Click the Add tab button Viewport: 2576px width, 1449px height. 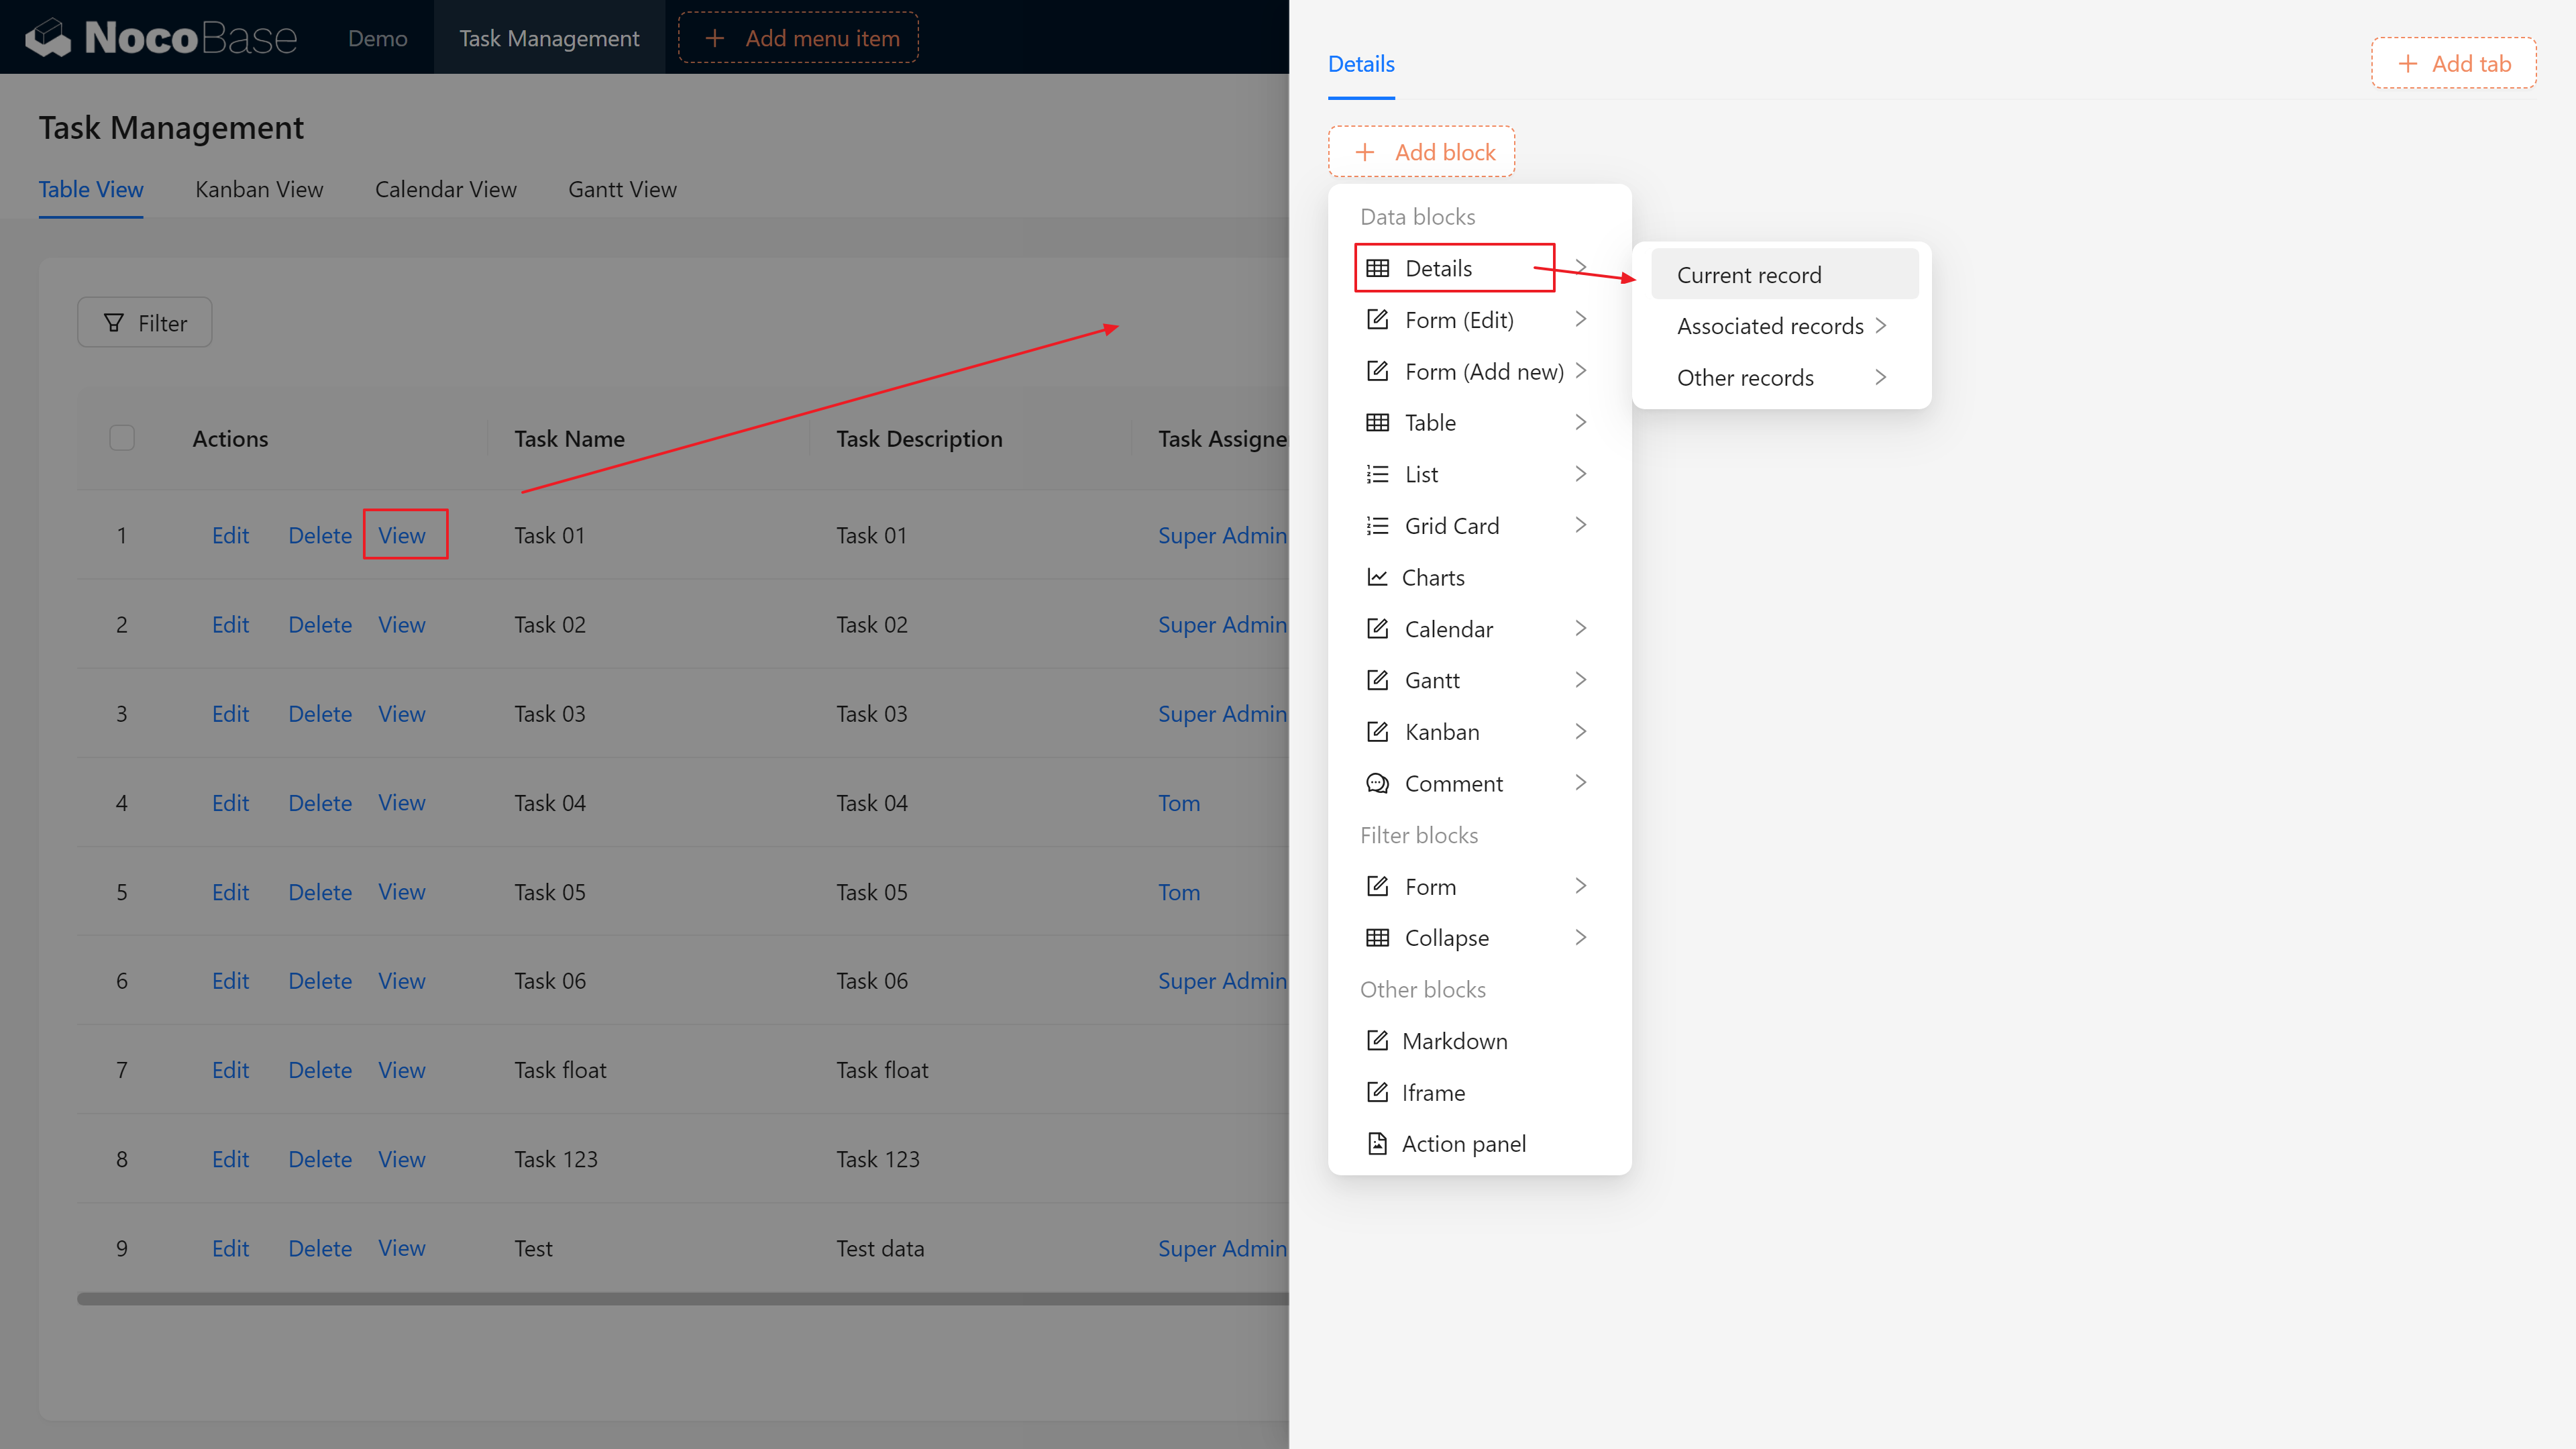(2453, 64)
